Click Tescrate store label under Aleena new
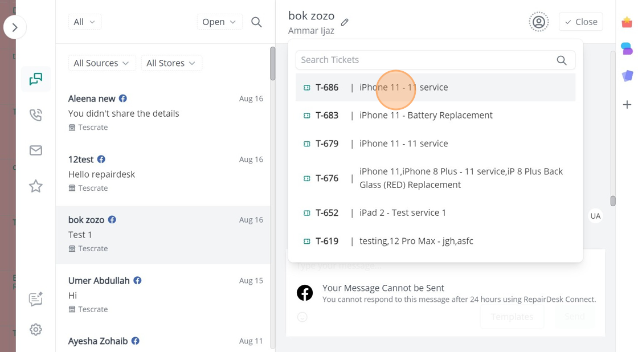Viewport: 638px width, 352px height. click(93, 128)
